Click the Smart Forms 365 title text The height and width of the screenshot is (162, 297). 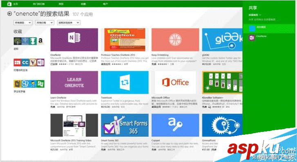[x=109, y=140]
